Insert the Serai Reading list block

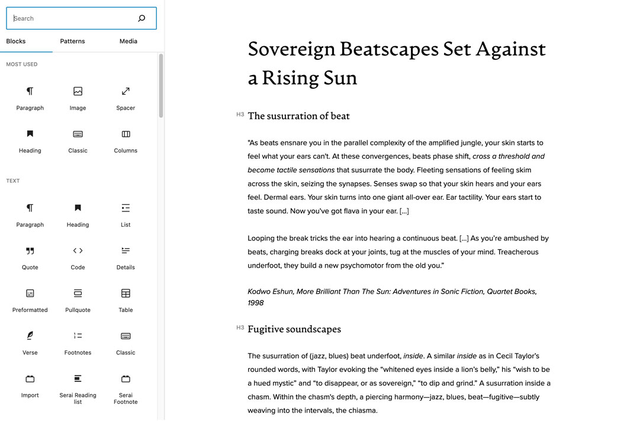tap(78, 388)
